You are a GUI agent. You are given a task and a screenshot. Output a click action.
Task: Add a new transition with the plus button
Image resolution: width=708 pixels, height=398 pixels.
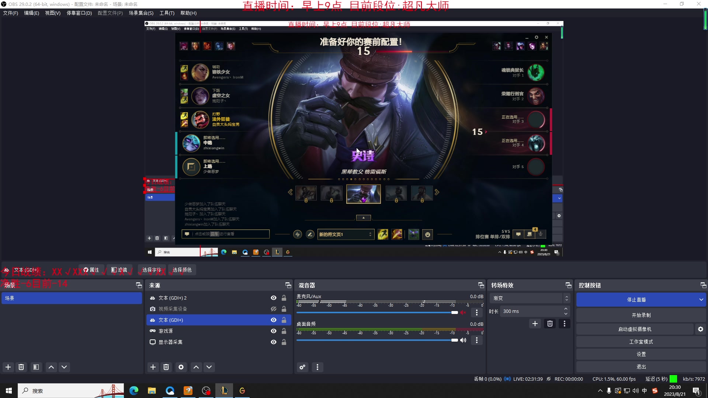(535, 324)
